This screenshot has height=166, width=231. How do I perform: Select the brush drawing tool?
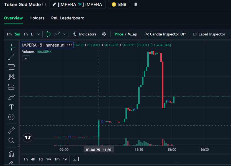(11, 97)
